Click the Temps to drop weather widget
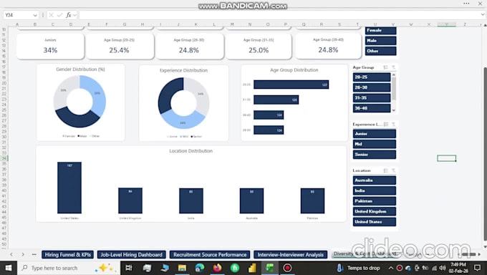Viewport: 487px width, 275px height. click(x=359, y=268)
